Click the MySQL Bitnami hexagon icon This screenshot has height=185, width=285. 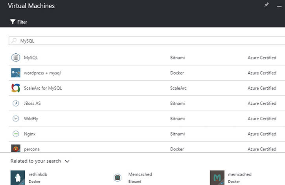tap(16, 58)
